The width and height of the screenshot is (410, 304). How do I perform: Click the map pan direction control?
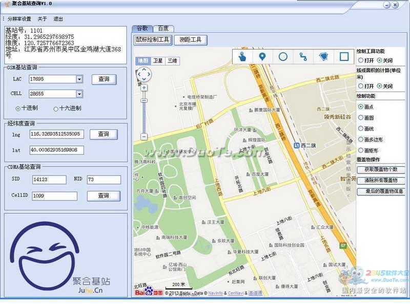tap(144, 74)
